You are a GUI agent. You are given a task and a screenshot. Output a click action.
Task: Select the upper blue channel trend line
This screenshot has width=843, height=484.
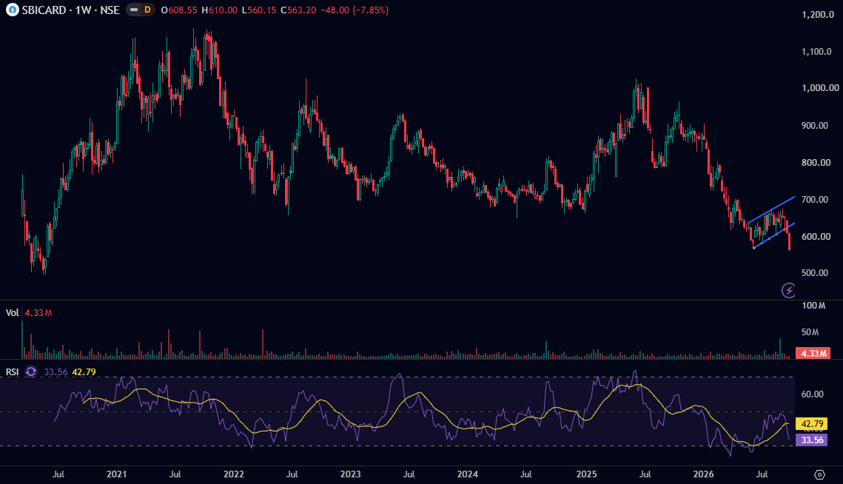coord(771,209)
